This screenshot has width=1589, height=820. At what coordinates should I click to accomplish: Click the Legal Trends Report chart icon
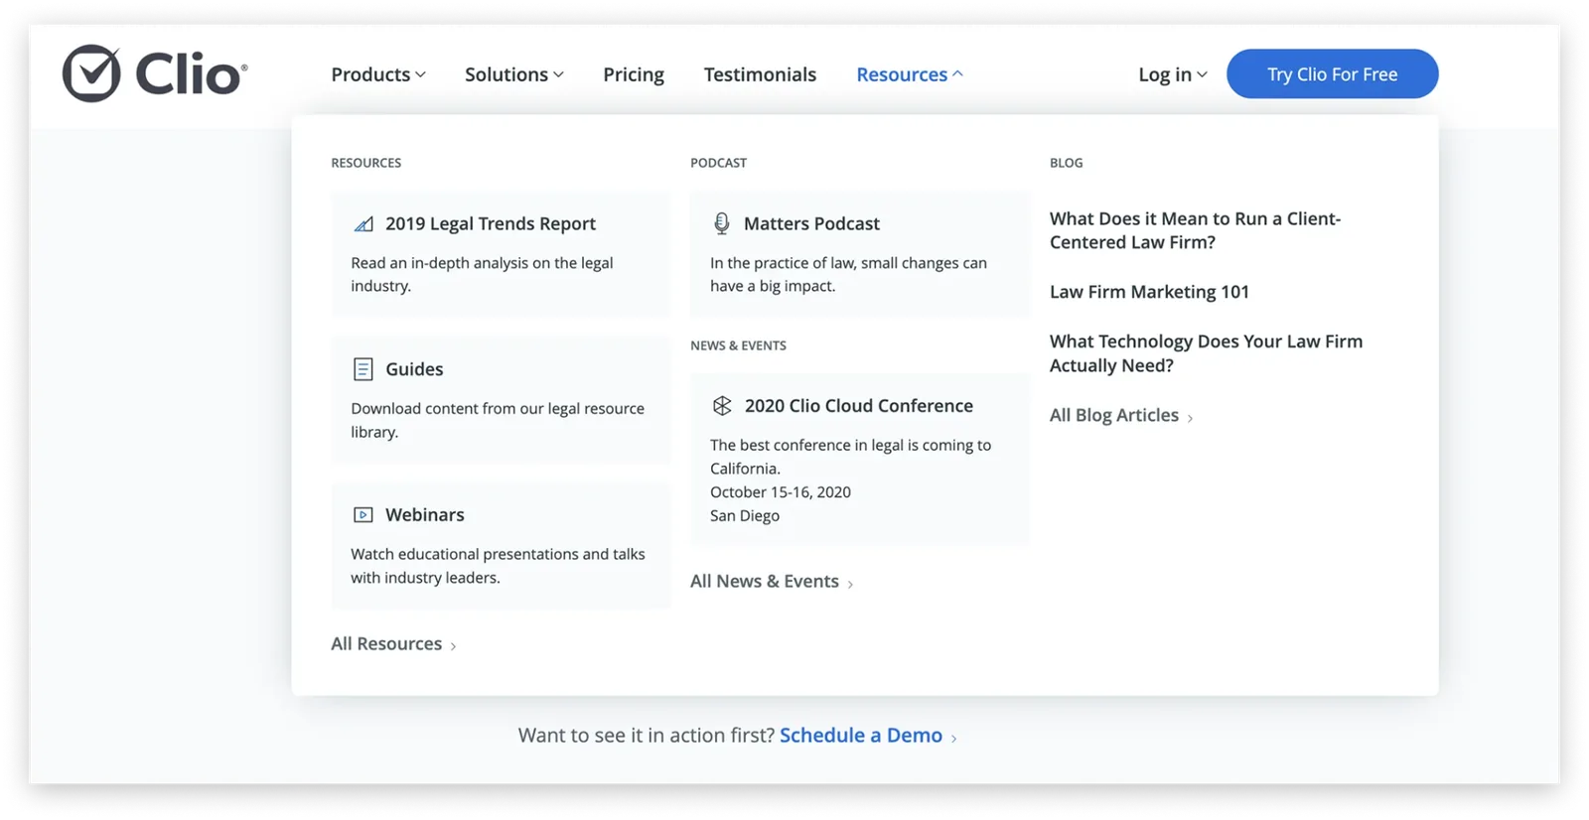363,224
